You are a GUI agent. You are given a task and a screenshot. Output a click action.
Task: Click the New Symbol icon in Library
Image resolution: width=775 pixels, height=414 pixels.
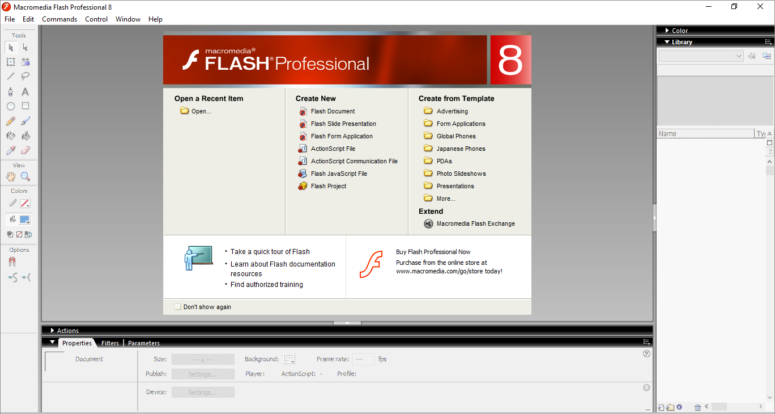[x=661, y=407]
